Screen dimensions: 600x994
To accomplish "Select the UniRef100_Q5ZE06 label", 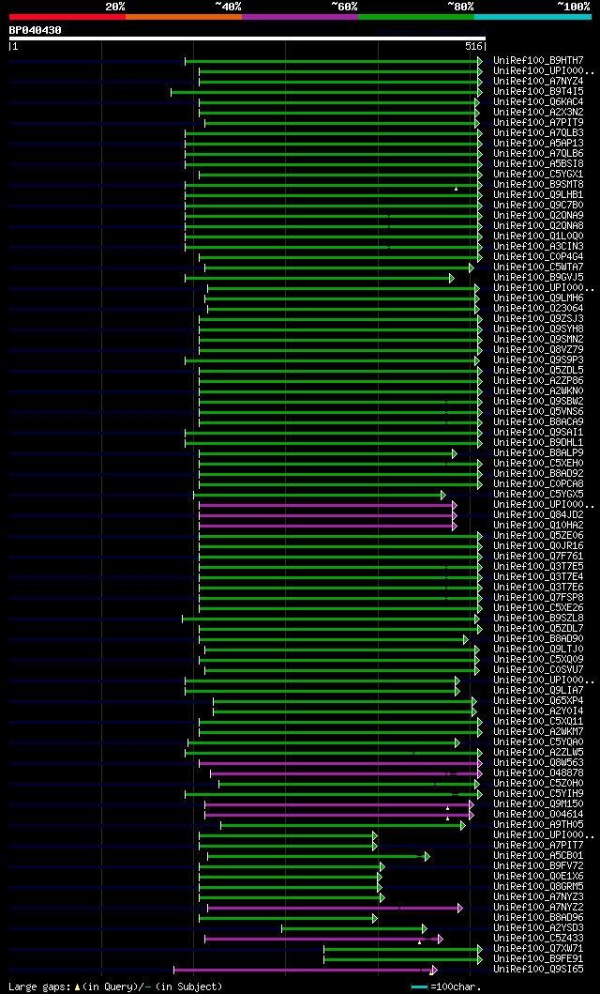I will pyautogui.click(x=539, y=536).
